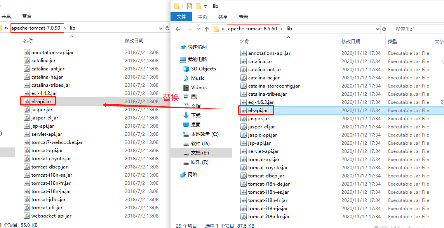The width and height of the screenshot is (444, 228).
Task: Refresh the right window's lib folder
Action: tap(384, 29)
